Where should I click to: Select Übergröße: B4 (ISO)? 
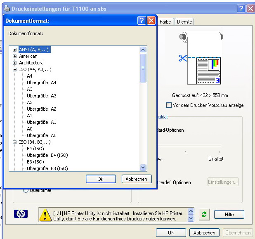tap(47, 155)
